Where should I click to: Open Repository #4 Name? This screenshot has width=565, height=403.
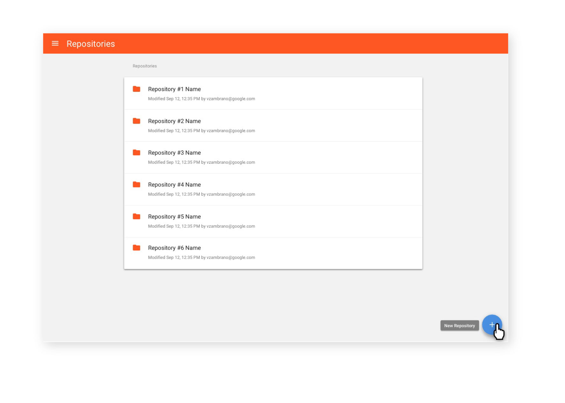[x=174, y=184]
